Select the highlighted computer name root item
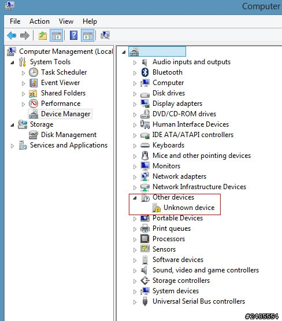The height and width of the screenshot is (321, 282). (x=157, y=51)
